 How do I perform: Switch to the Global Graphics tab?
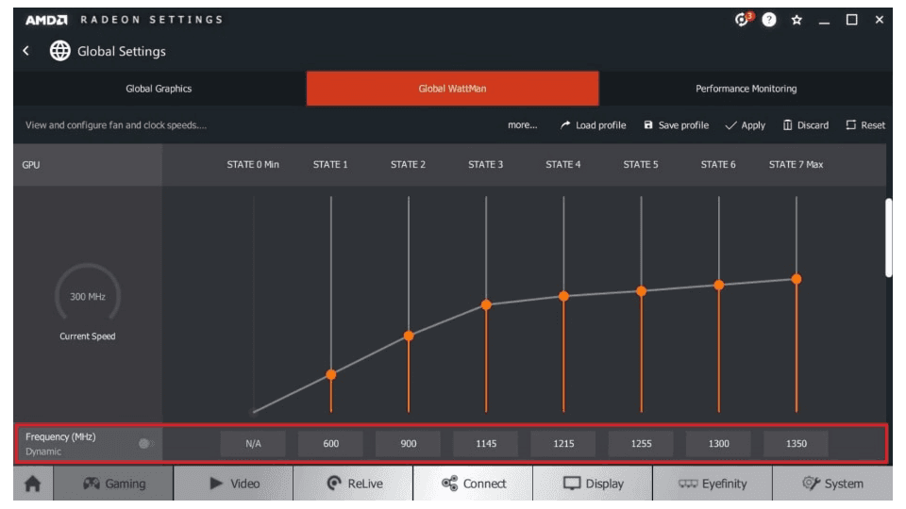[159, 89]
